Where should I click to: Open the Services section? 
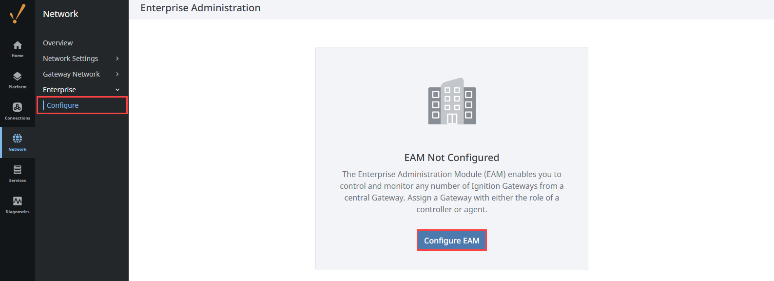pos(18,174)
